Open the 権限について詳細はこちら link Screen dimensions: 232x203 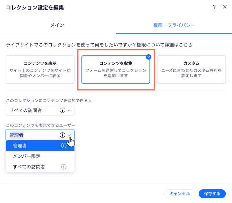[x=164, y=45]
